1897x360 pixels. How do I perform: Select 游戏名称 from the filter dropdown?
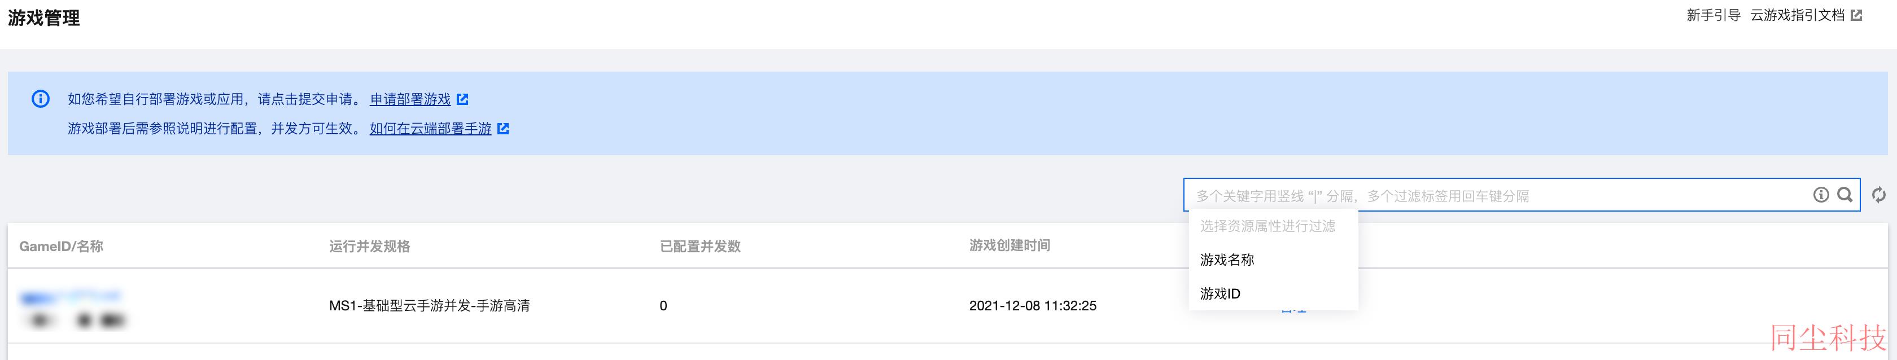(x=1227, y=260)
